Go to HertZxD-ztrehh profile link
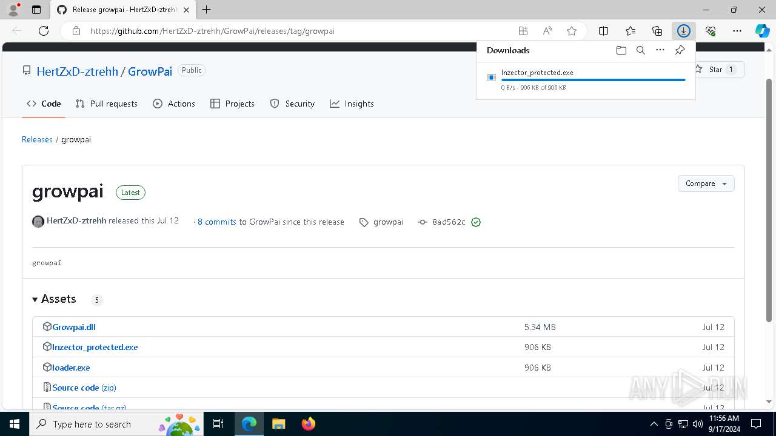The height and width of the screenshot is (436, 776). 78,71
